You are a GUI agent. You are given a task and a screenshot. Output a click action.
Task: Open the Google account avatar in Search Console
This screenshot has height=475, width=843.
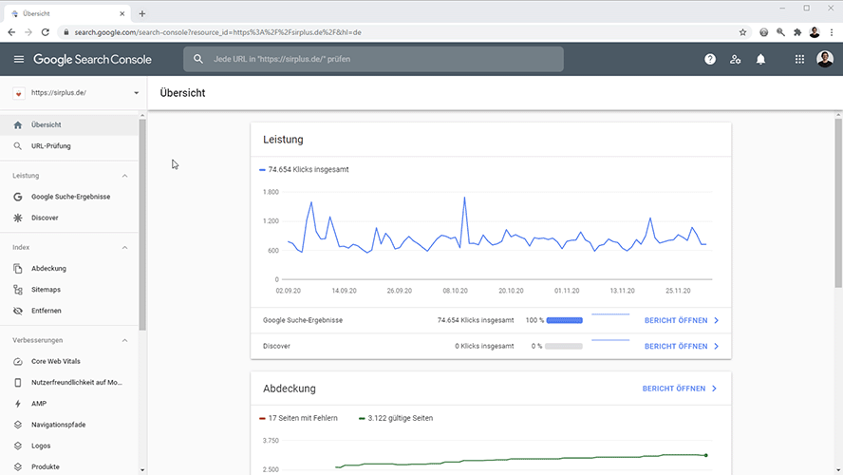[825, 59]
